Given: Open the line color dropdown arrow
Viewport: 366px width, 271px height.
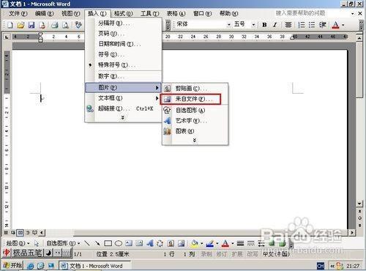Looking at the screenshot, I should [217, 243].
